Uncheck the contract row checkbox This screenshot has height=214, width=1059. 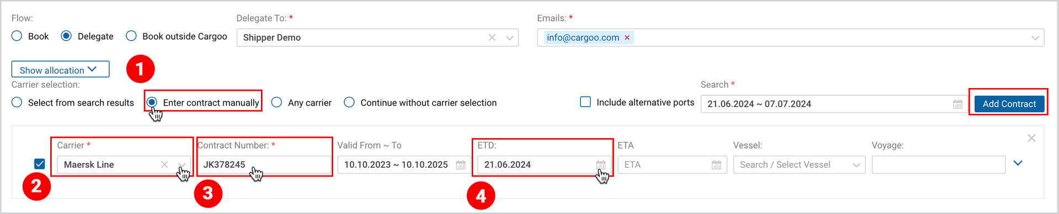[39, 164]
